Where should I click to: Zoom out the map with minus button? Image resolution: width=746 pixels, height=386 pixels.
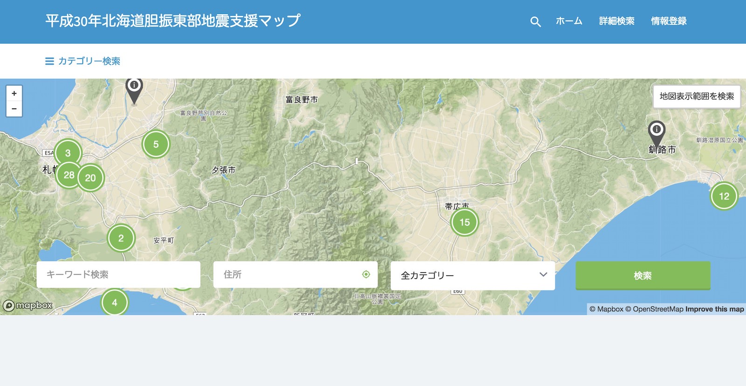pos(14,109)
